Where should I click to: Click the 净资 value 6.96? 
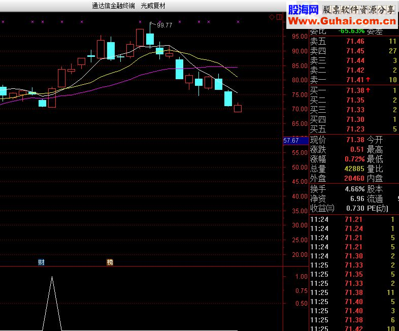pyautogui.click(x=357, y=198)
